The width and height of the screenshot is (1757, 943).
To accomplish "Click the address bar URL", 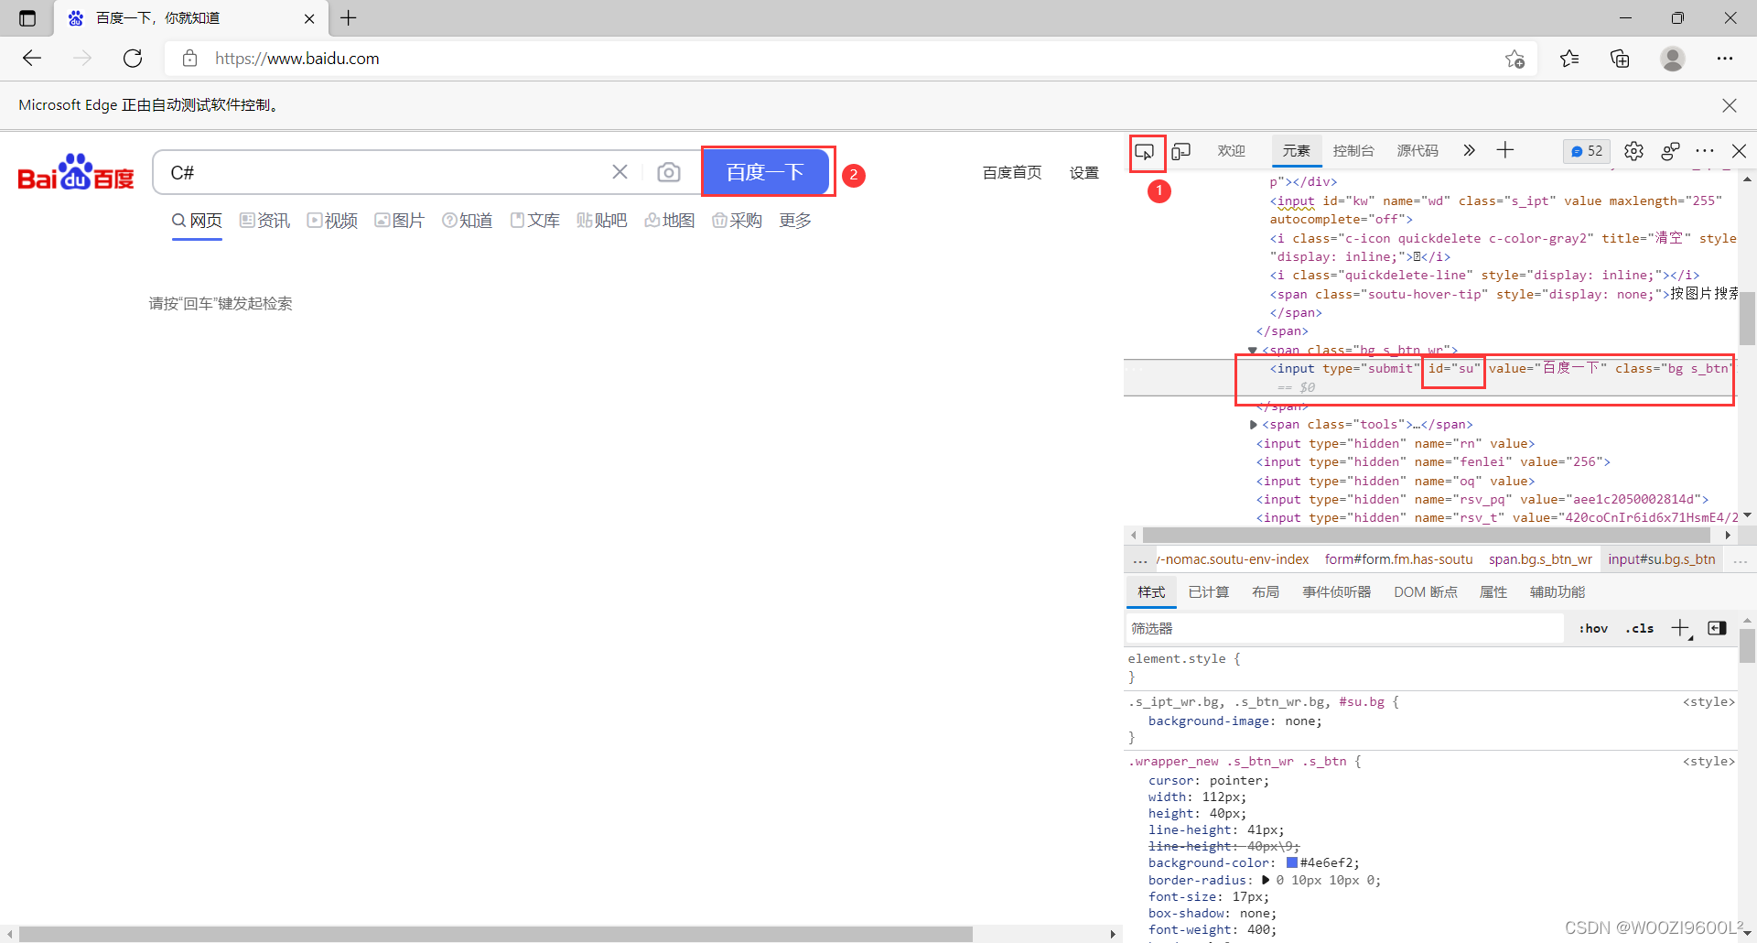I will (x=297, y=59).
